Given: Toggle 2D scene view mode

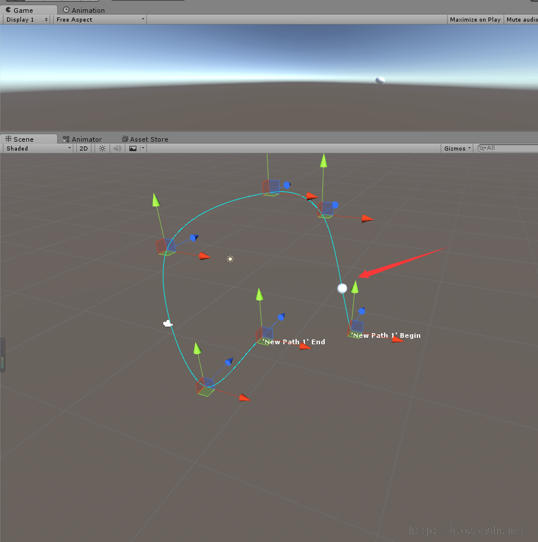Looking at the screenshot, I should (83, 148).
